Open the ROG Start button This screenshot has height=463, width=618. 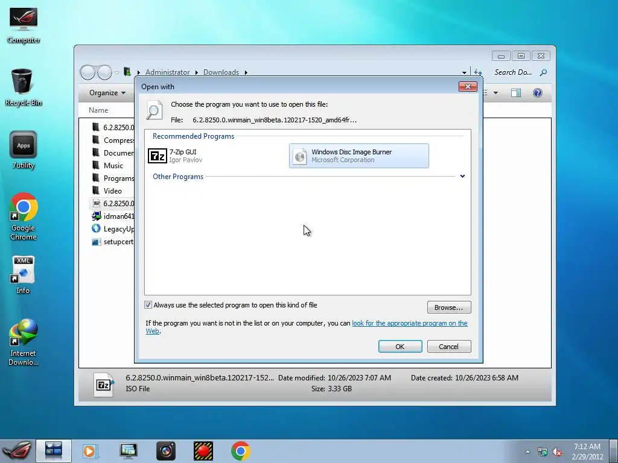coord(16,451)
